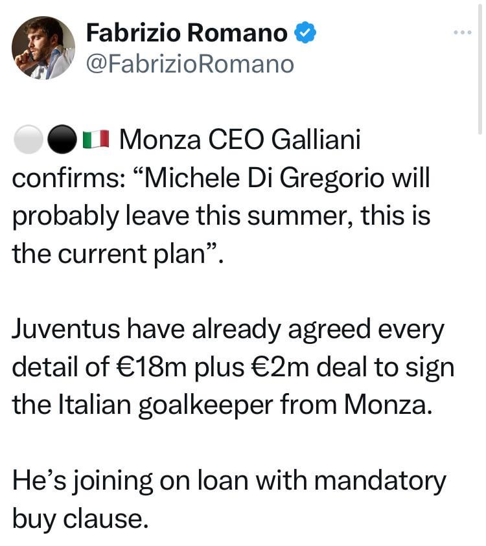
Task: Click the phrase 'the current plan'
Action: coord(109,253)
